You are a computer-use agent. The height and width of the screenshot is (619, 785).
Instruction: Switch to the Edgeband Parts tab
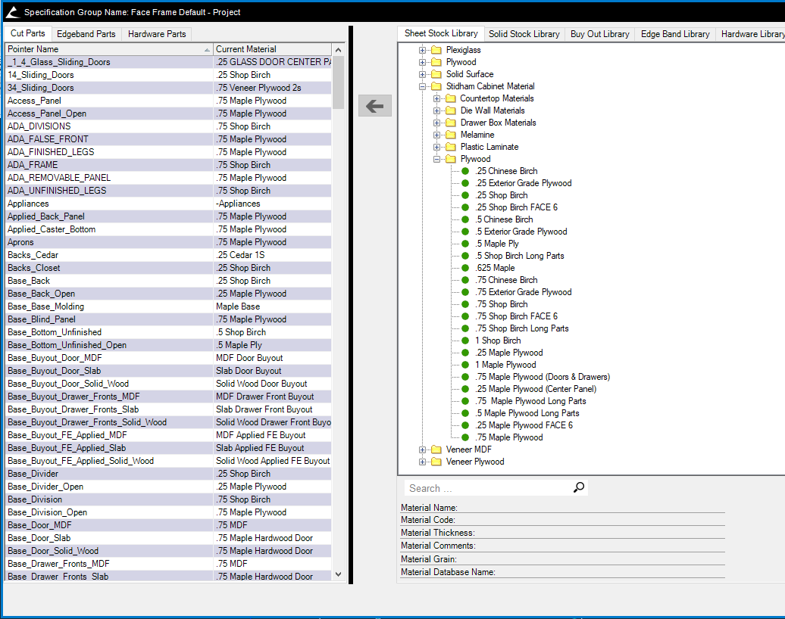tap(86, 34)
